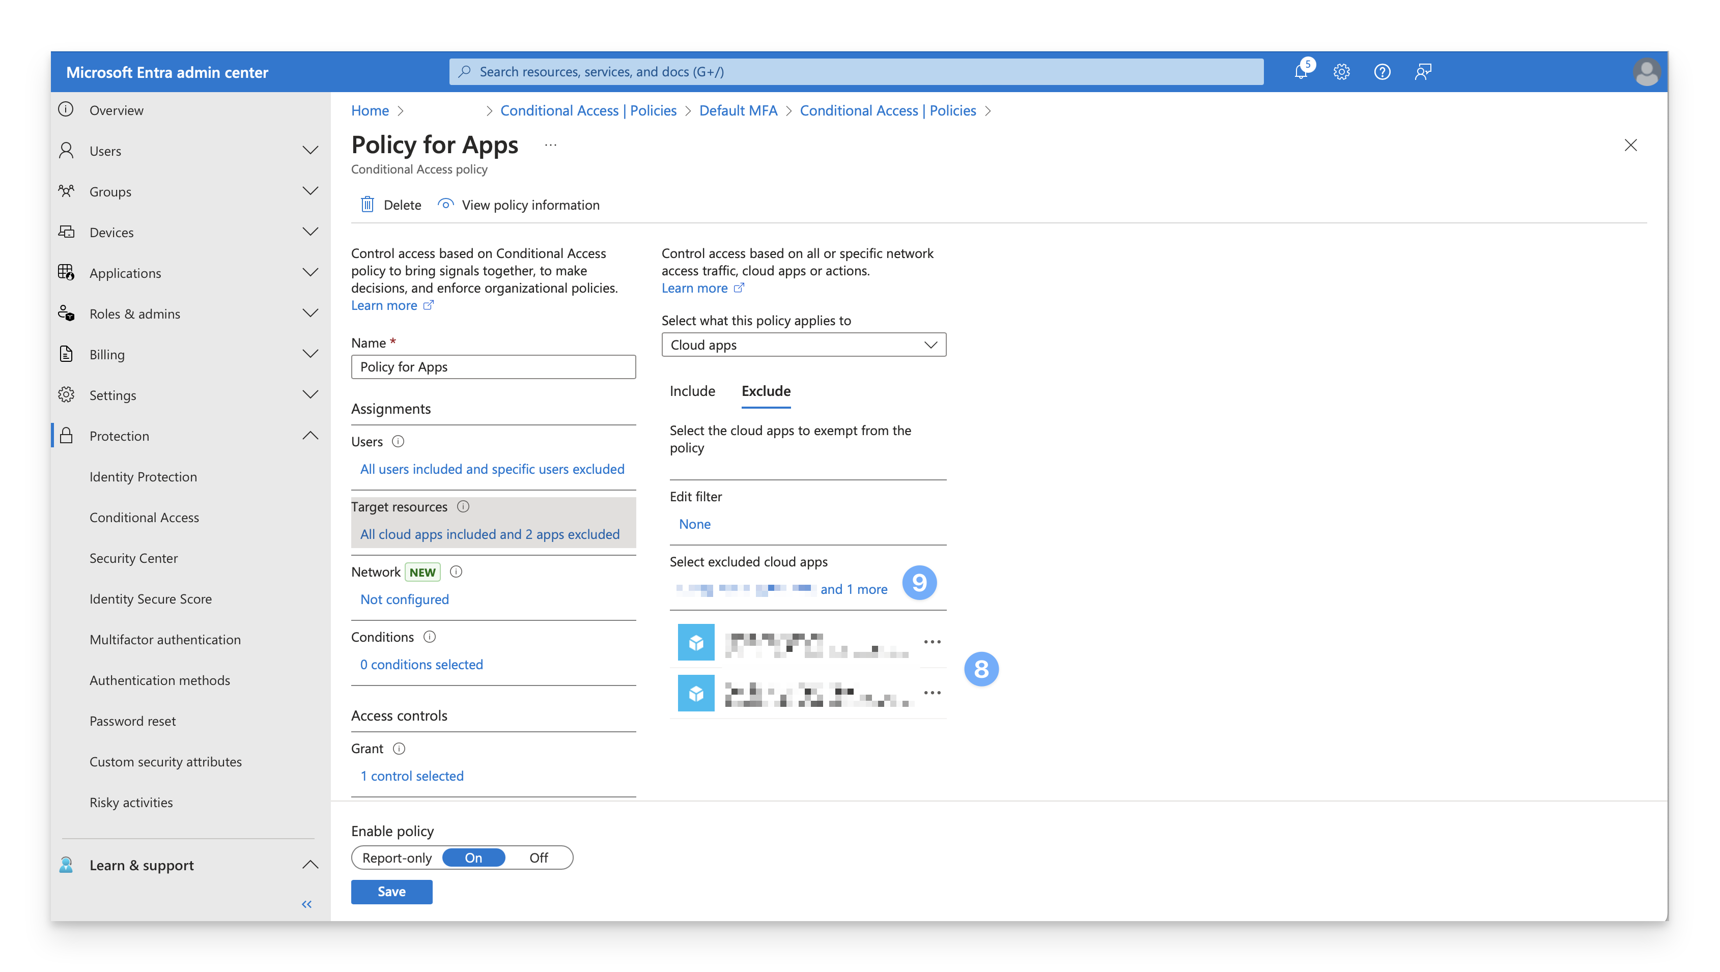Collapse the Protection sidebar section
This screenshot has height=972, width=1720.
point(311,436)
